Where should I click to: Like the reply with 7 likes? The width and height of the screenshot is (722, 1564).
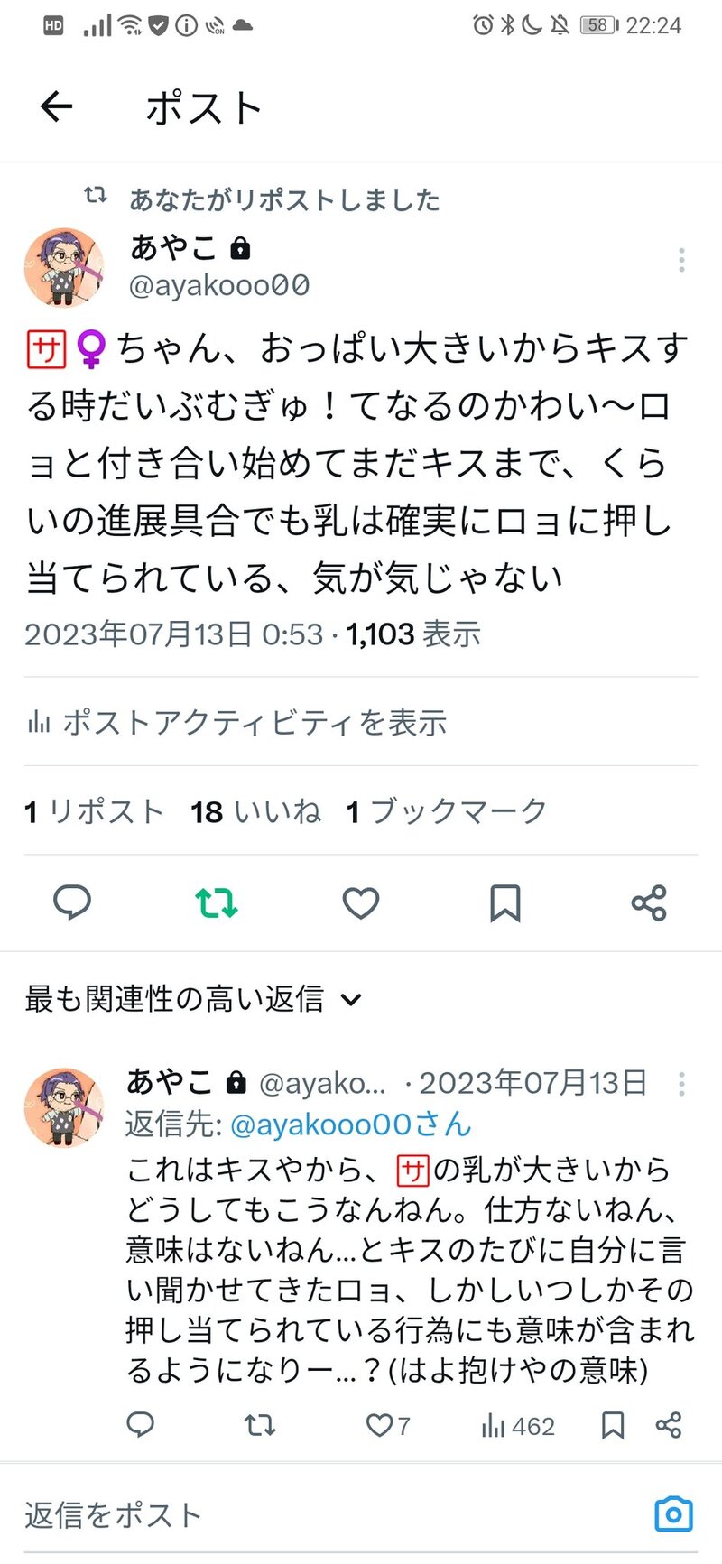point(388,1425)
